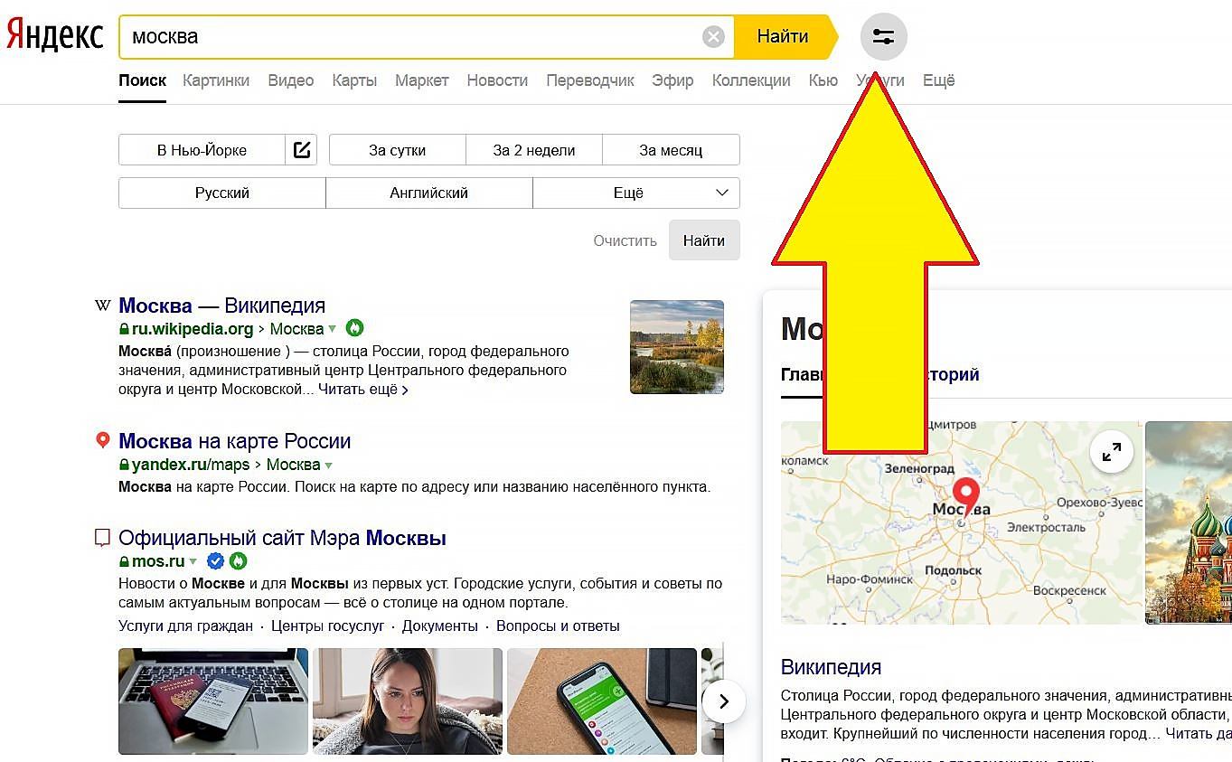Click the green badge next to mos.ru
The width and height of the screenshot is (1232, 762).
(238, 561)
